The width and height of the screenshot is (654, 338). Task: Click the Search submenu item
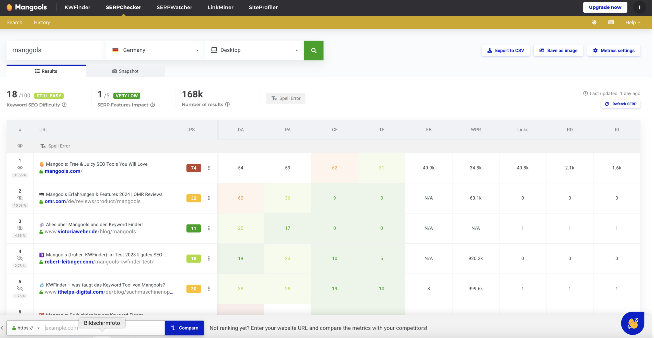click(x=14, y=22)
